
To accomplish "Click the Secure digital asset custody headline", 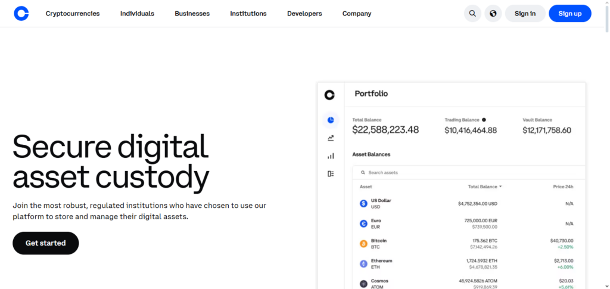I will point(111,162).
